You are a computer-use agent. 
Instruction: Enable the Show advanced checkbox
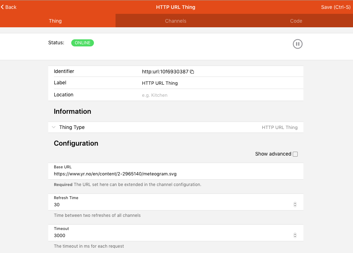(295, 154)
